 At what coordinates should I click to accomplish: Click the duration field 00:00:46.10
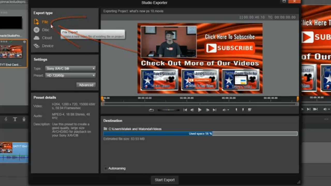point(254,17)
